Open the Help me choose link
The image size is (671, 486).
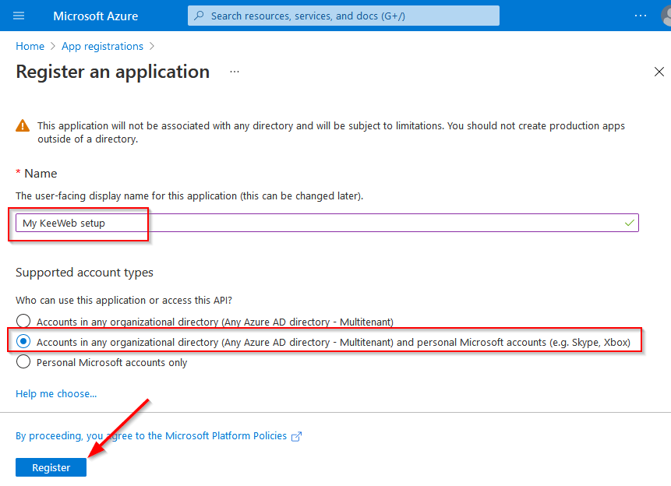click(55, 393)
